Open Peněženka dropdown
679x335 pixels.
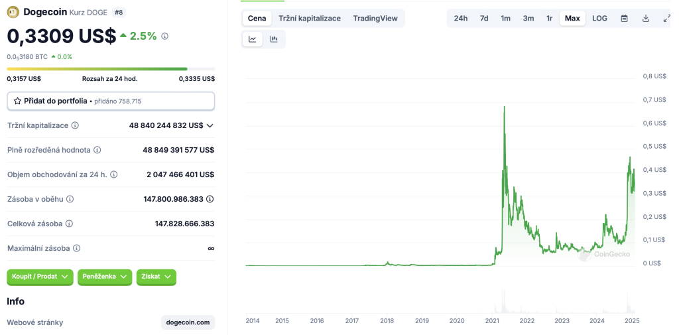pyautogui.click(x=104, y=277)
